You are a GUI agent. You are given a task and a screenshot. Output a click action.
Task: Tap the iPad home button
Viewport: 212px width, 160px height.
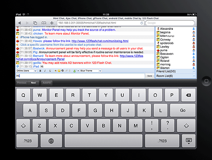tap(206, 81)
